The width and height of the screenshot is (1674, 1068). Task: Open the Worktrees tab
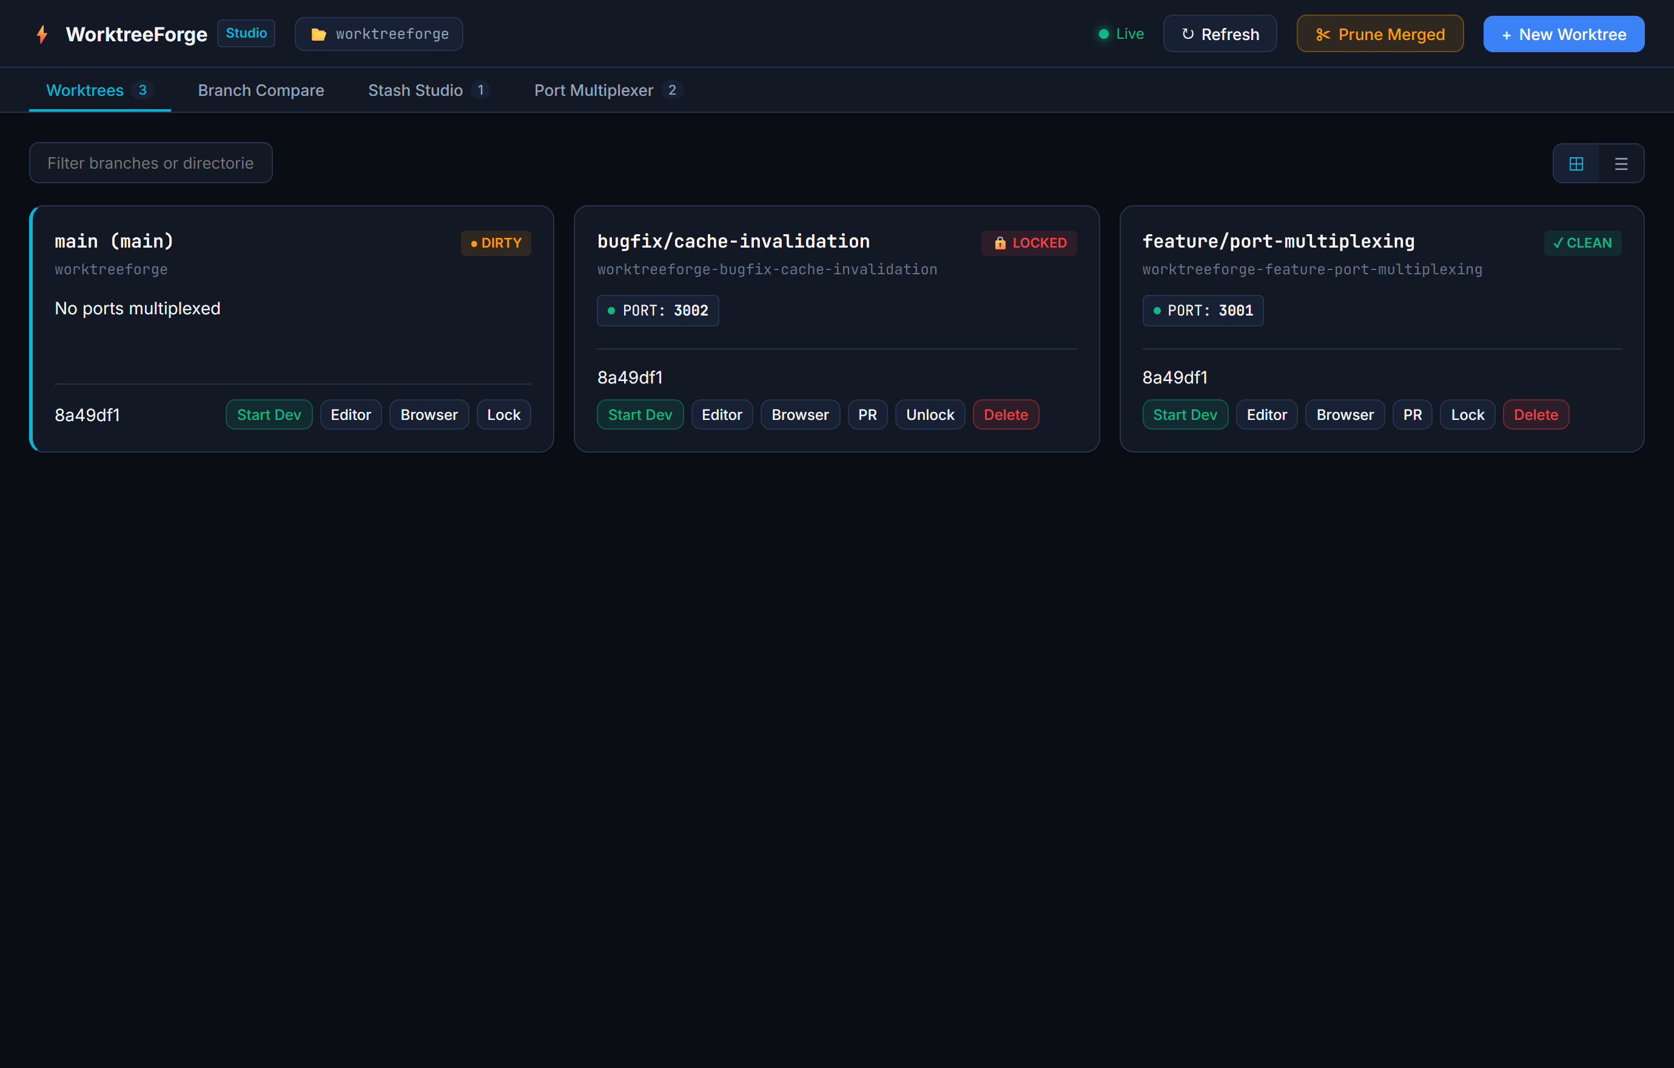(x=99, y=90)
